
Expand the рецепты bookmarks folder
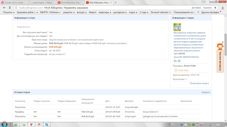pos(69,12)
